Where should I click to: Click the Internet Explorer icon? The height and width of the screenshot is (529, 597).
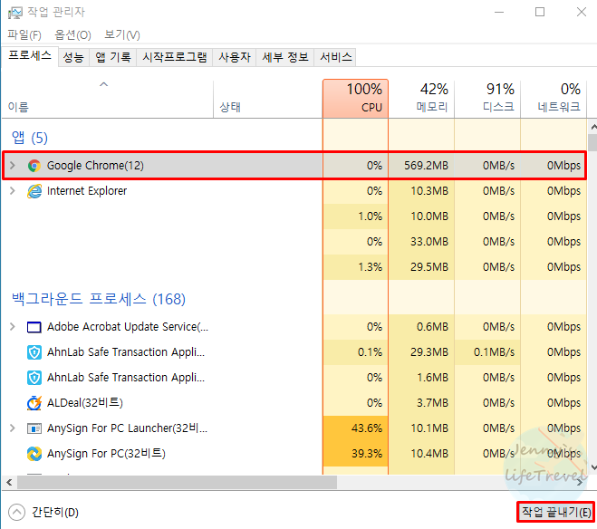34,191
